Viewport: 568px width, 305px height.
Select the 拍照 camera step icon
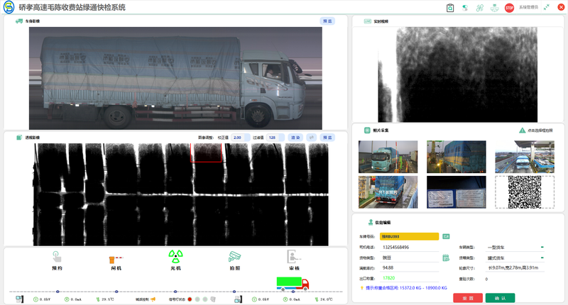click(234, 257)
